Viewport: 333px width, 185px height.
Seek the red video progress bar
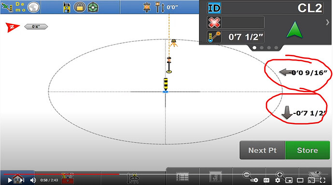pos(61,174)
